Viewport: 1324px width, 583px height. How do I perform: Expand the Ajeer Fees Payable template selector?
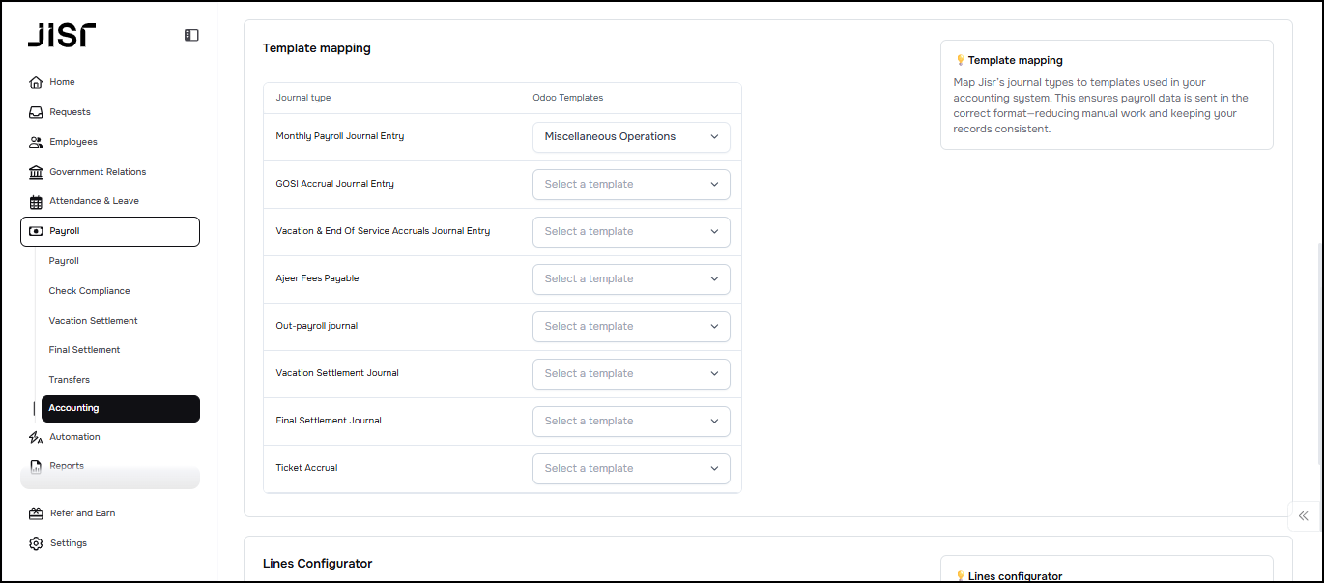coord(631,278)
